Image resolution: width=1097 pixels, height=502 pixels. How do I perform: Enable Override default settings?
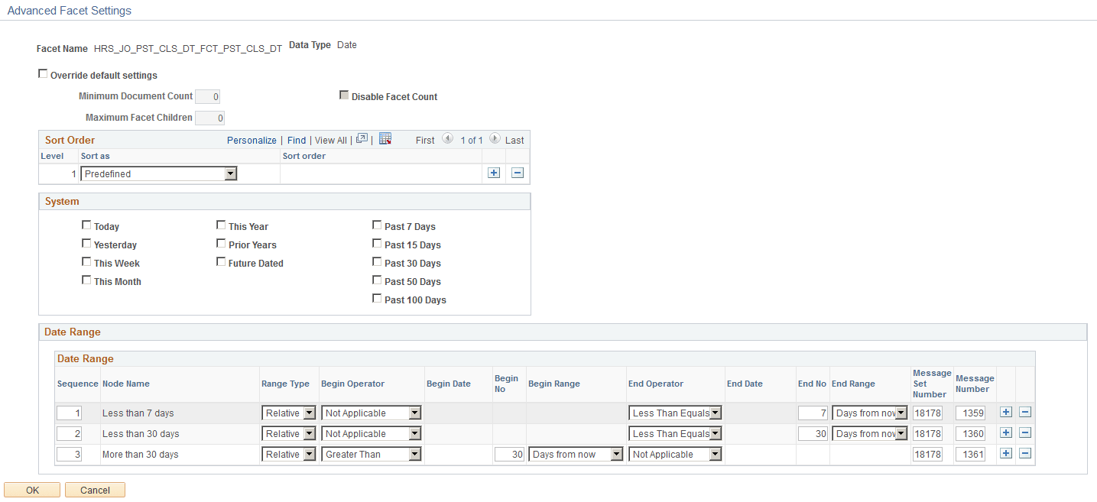point(43,73)
